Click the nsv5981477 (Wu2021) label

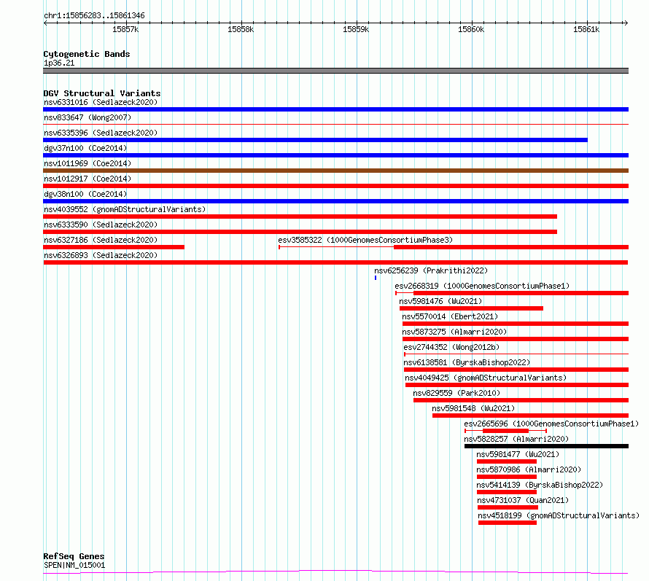coord(518,454)
